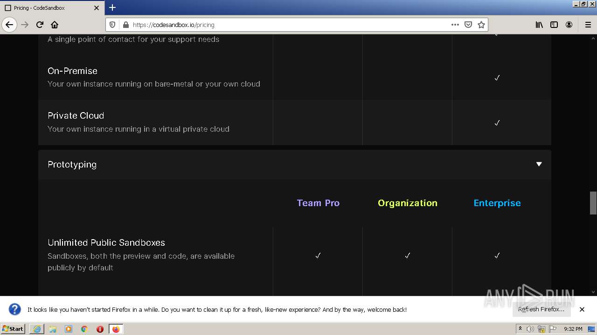Select the Organization column header
This screenshot has height=335, width=597.
pyautogui.click(x=408, y=203)
